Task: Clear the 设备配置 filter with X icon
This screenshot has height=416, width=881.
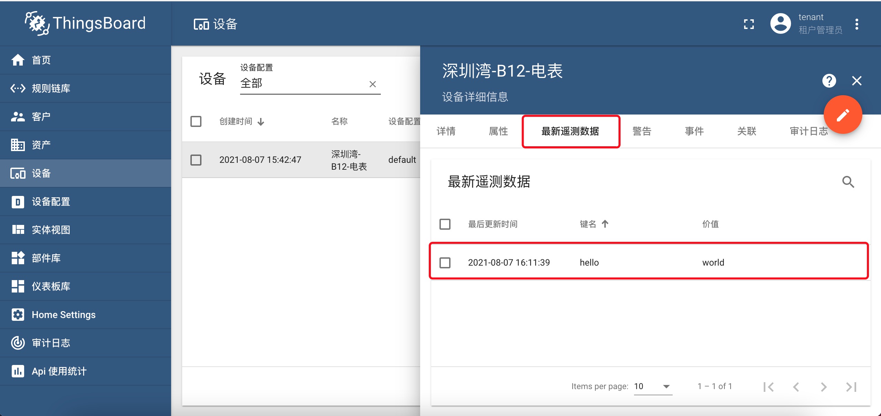Action: click(x=373, y=84)
